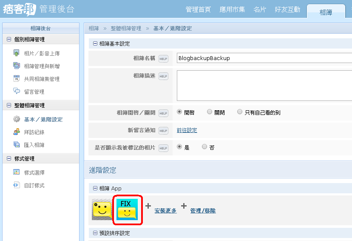Open 好友互動 in top navigation
Viewport: 352px width, 241px height.
tap(287, 9)
